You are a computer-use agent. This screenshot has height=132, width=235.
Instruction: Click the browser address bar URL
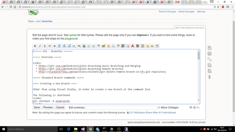[x=53, y=7]
